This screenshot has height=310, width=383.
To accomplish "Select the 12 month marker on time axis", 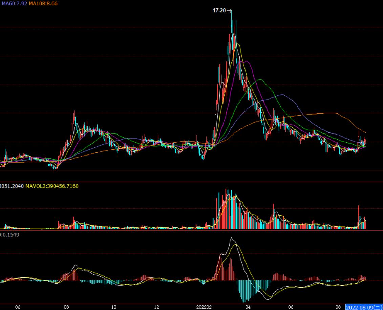I will (x=156, y=307).
